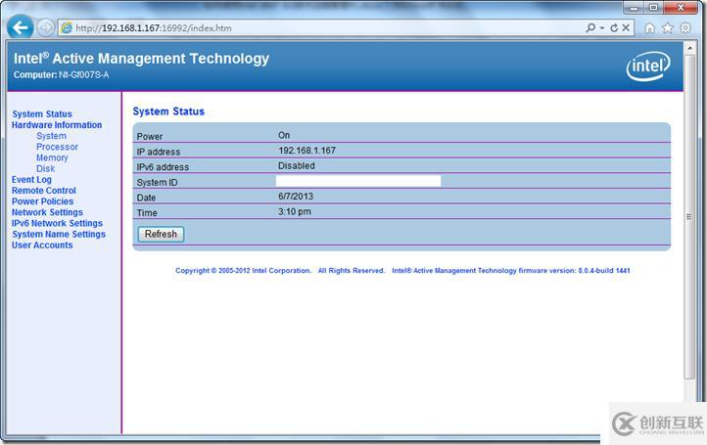Open the browser Home icon
Screen dimensions: 707x445
click(x=650, y=28)
